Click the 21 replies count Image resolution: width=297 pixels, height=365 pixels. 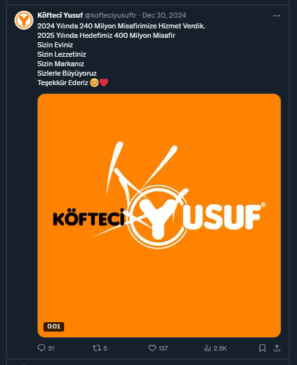(x=51, y=348)
